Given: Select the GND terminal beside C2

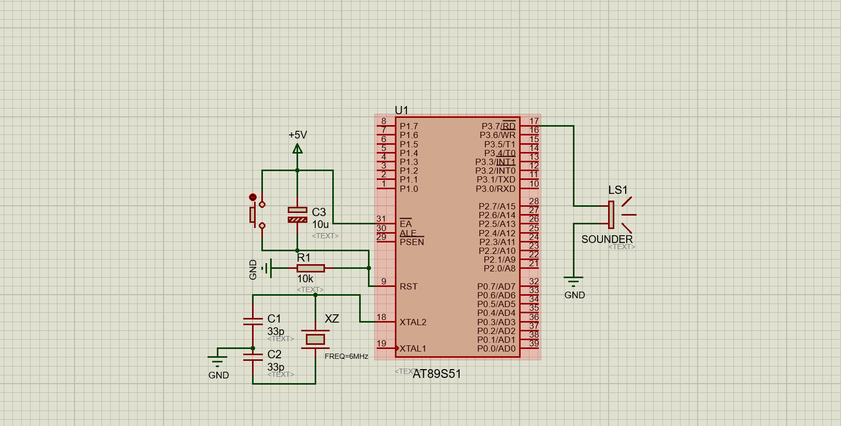Looking at the screenshot, I should tap(217, 361).
